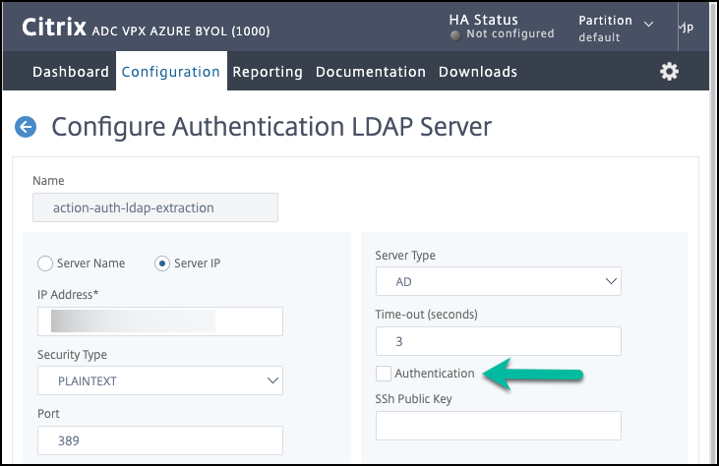Click the back arrow icon
Viewport: 719px width, 466px height.
pyautogui.click(x=26, y=127)
